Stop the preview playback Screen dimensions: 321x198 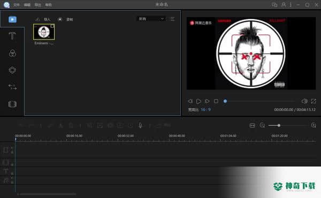click(x=216, y=101)
